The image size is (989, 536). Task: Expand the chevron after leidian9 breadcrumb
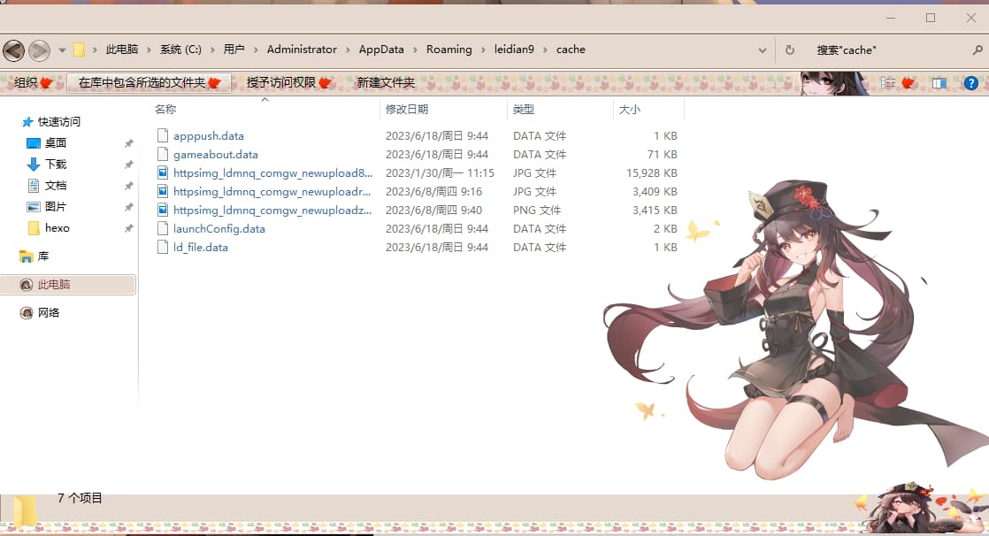point(545,50)
